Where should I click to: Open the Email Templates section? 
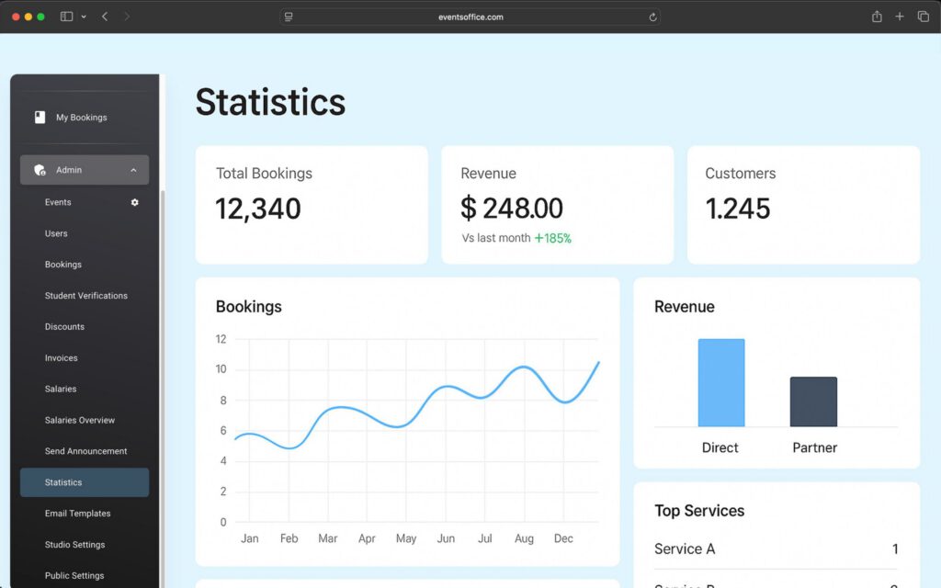76,514
